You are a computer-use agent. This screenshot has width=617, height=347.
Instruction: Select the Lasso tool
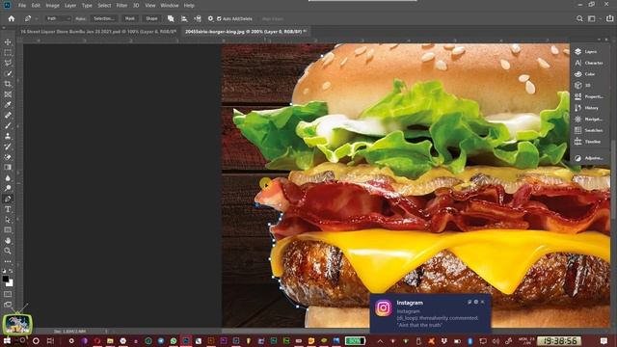coord(8,63)
